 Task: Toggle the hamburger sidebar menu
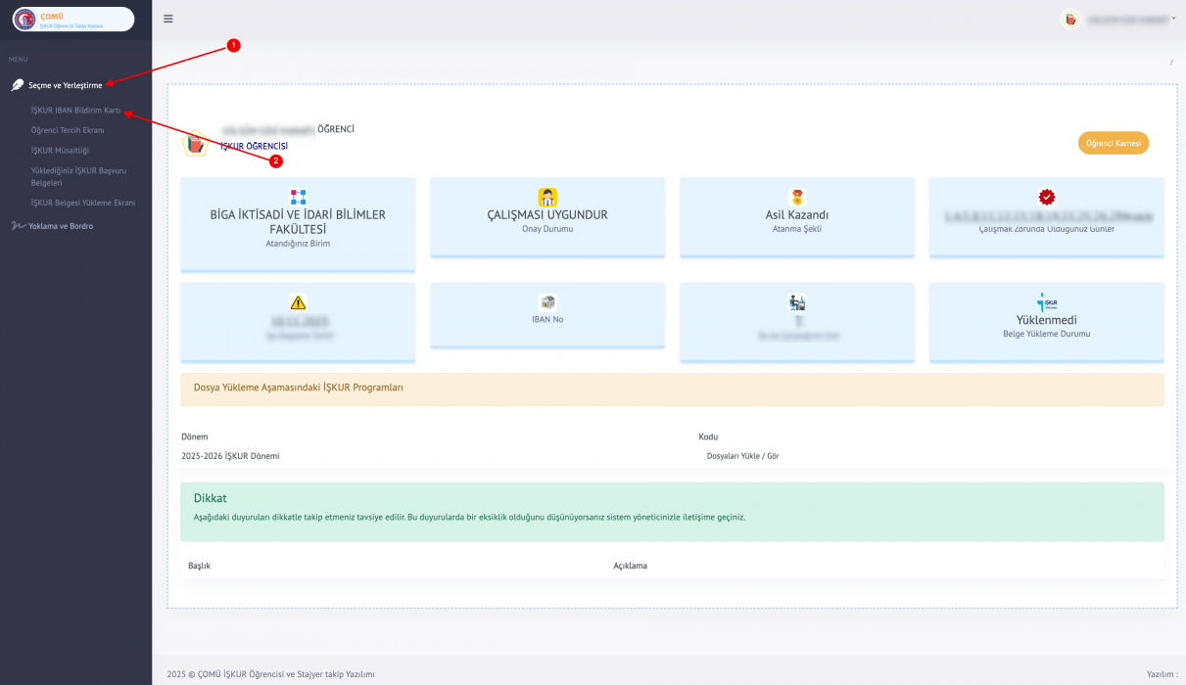168,19
